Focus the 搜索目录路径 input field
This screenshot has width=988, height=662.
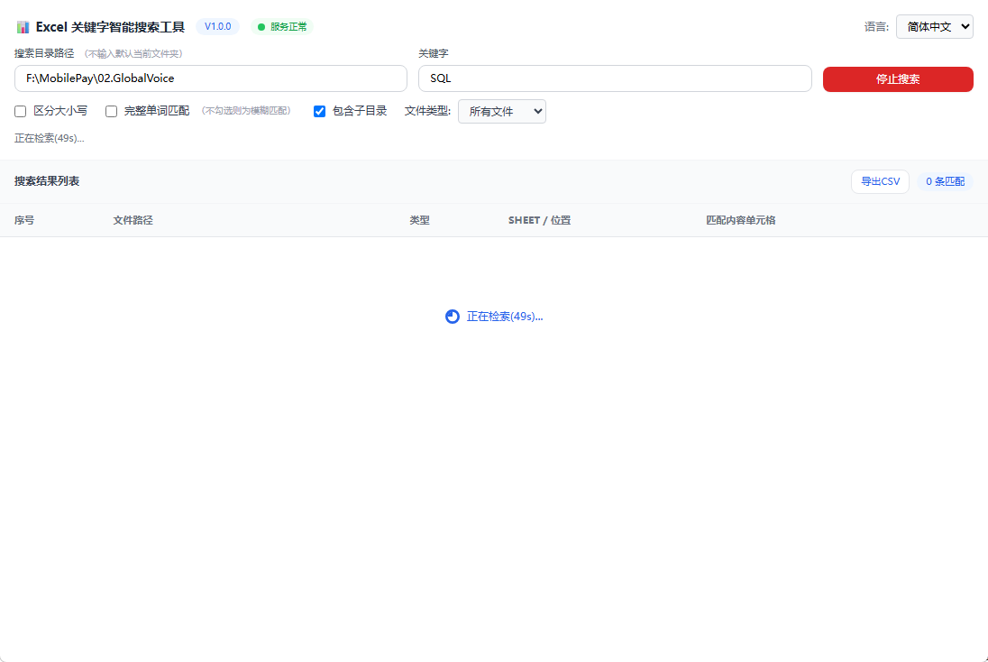210,78
